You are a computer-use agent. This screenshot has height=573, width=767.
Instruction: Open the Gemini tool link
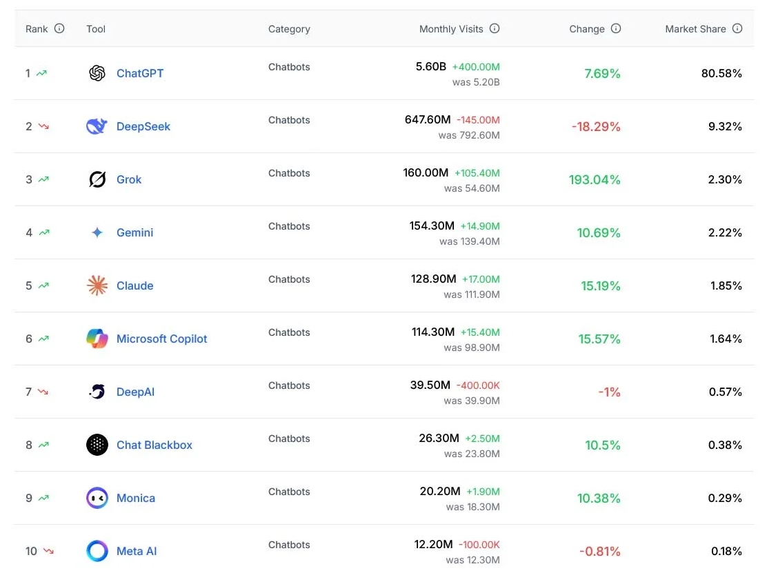click(135, 232)
